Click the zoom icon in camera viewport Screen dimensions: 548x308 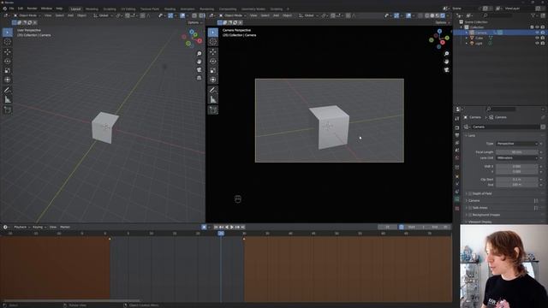[x=446, y=53]
